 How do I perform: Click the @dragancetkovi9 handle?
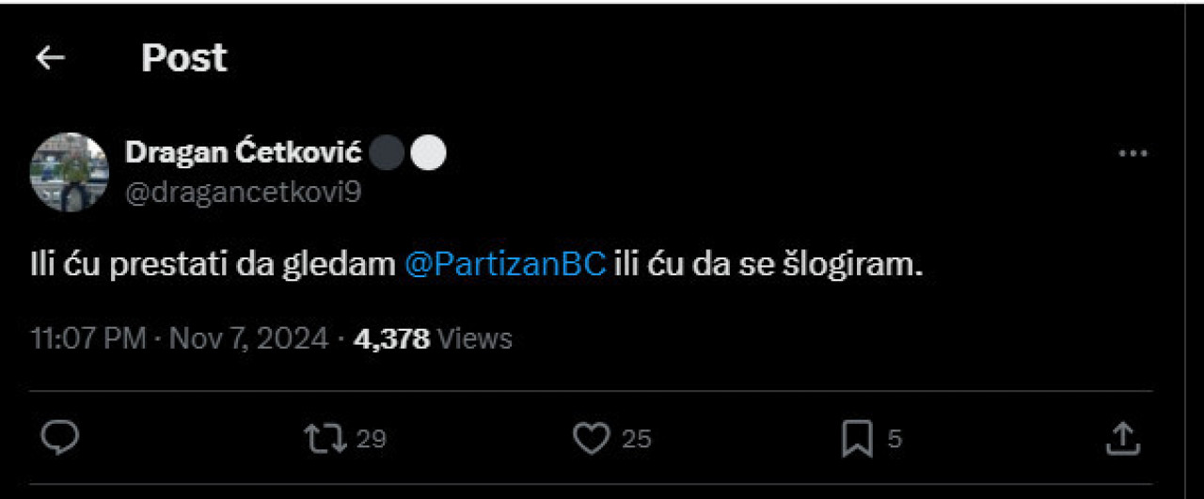coord(243,192)
